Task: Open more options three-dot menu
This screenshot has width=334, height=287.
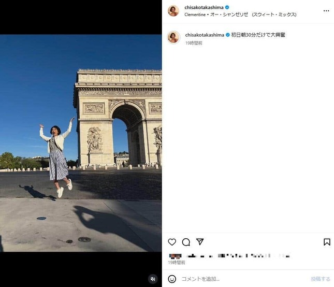Action: (326, 11)
